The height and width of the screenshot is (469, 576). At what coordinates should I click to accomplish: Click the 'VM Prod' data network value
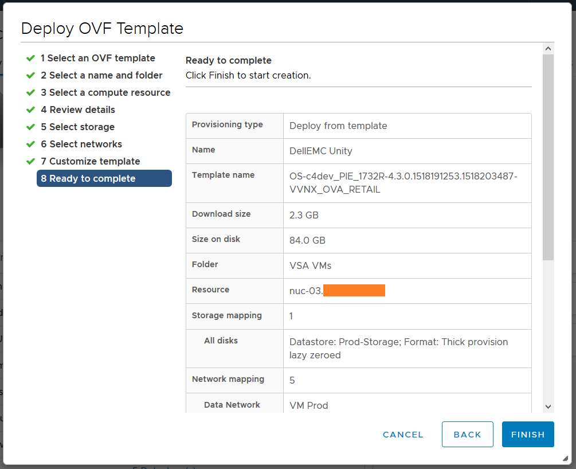point(308,405)
